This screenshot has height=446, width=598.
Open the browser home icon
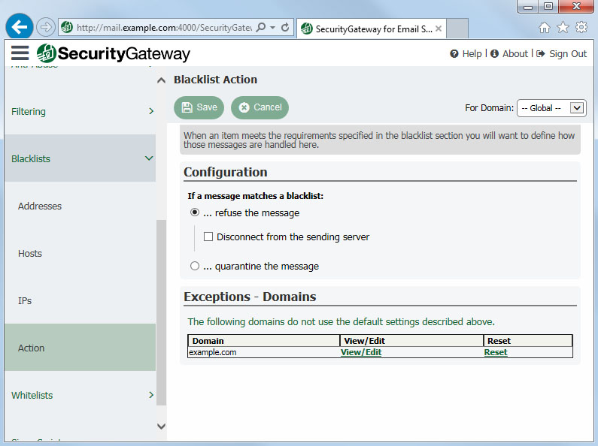tap(545, 27)
